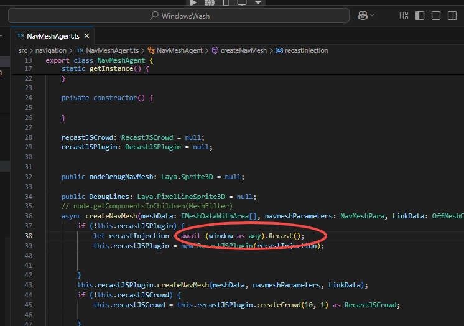Click 'if (!this.recastJSCrowd)' on line 44
464x326 pixels.
(x=125, y=295)
